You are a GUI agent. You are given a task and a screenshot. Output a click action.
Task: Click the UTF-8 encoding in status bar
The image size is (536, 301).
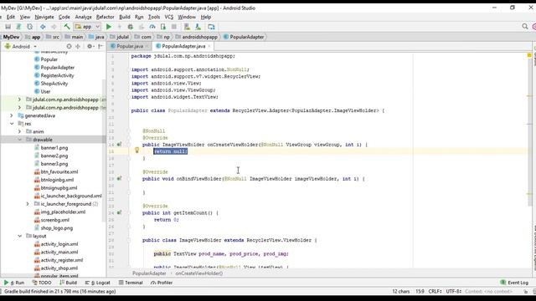pos(454,292)
